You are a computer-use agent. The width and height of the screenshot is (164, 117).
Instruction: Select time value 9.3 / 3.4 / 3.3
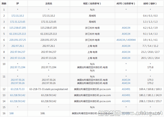150,34
